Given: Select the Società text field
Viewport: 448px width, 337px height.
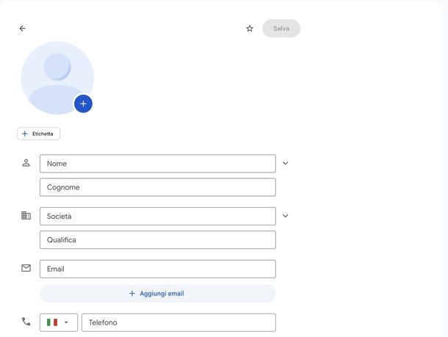Looking at the screenshot, I should 157,217.
